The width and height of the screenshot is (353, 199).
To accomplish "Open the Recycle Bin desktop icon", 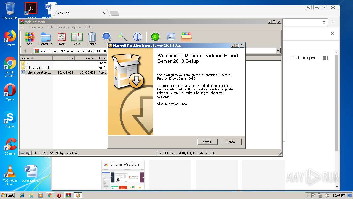I will pos(10,11).
